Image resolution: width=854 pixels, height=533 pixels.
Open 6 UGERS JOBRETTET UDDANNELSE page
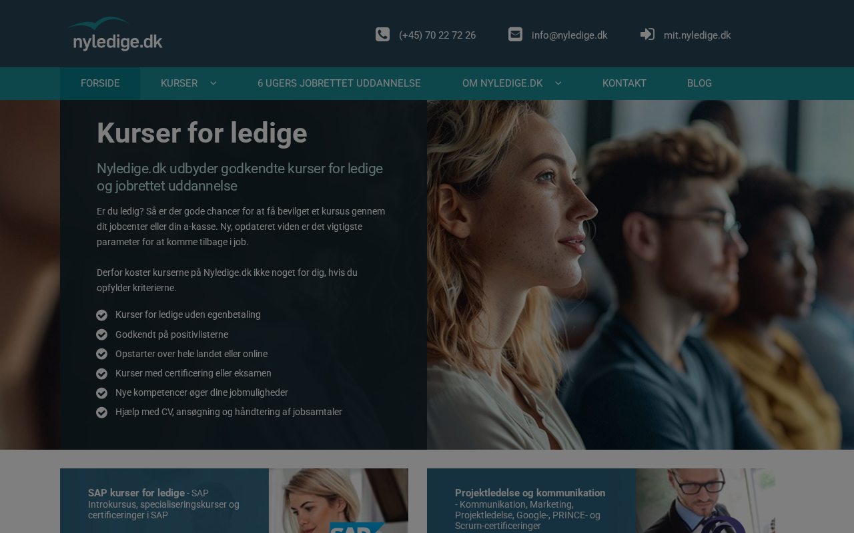[339, 83]
